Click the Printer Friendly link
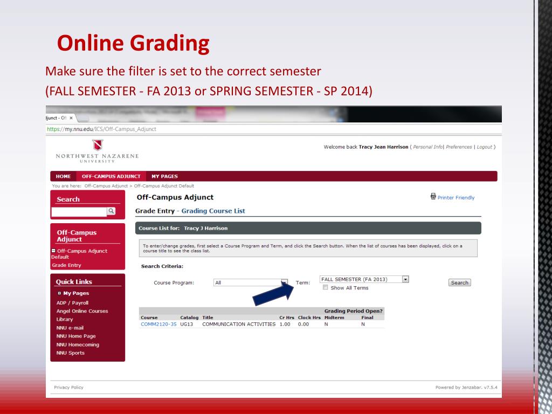 tap(456, 198)
